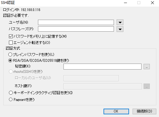Viewport: 159px width, 117px height.
Task: Close the SSH認証 dialog
Action: pos(152,3)
